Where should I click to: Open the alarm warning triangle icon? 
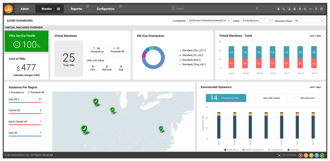(x=289, y=9)
